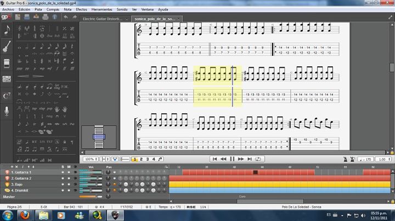Toggle Drumkit track visibility eye
The width and height of the screenshot is (395, 221).
point(75,190)
